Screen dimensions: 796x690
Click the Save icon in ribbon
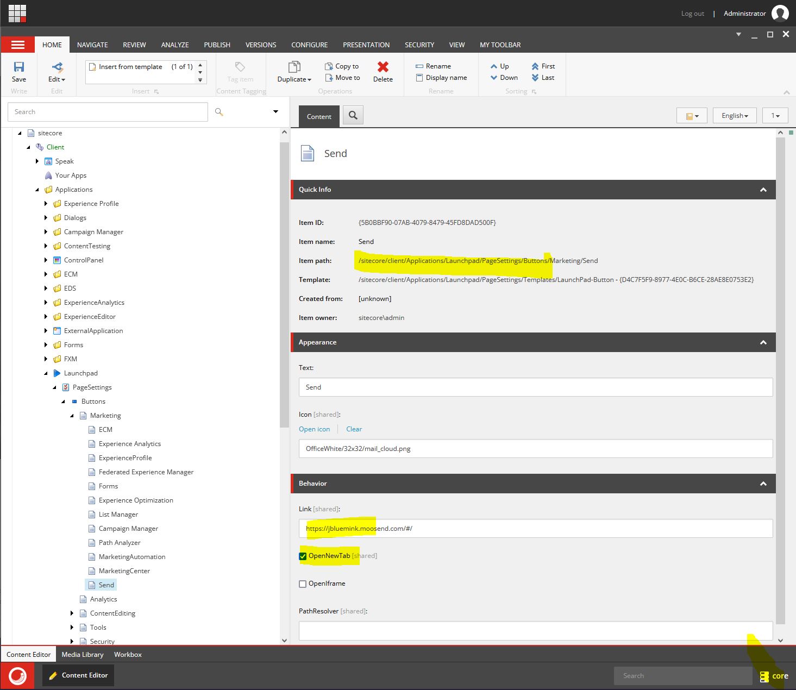pos(19,67)
